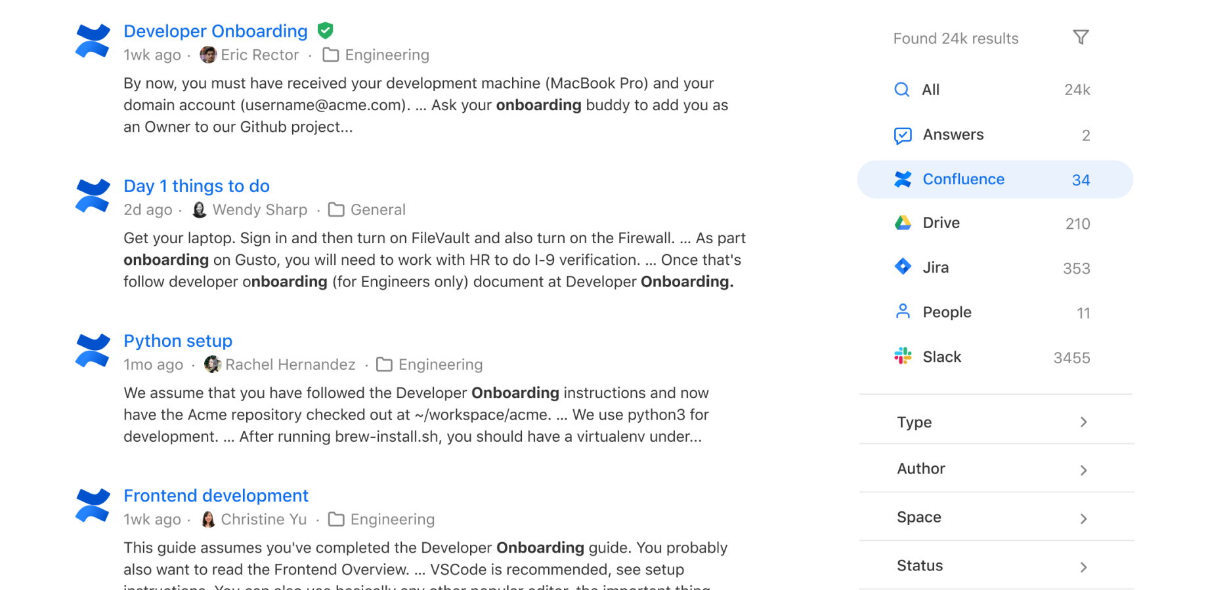Click the Answers checkmark bubble icon
This screenshot has height=590, width=1208.
coord(903,135)
